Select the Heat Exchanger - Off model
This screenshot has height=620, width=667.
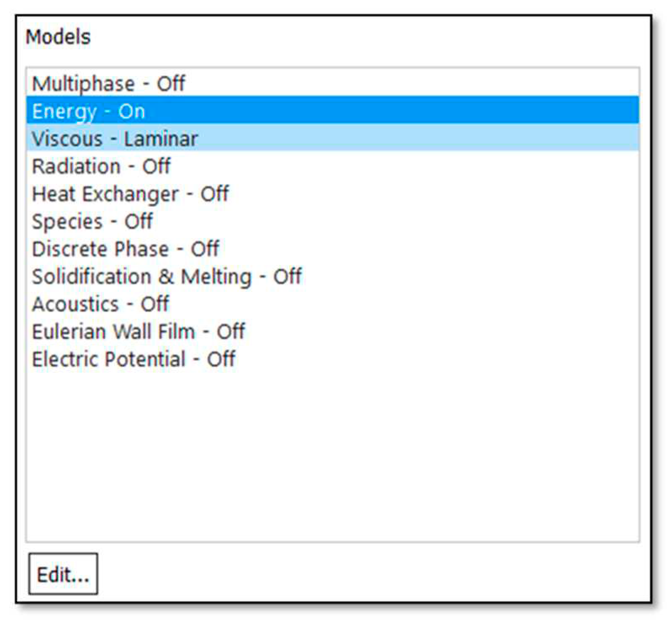(x=130, y=194)
